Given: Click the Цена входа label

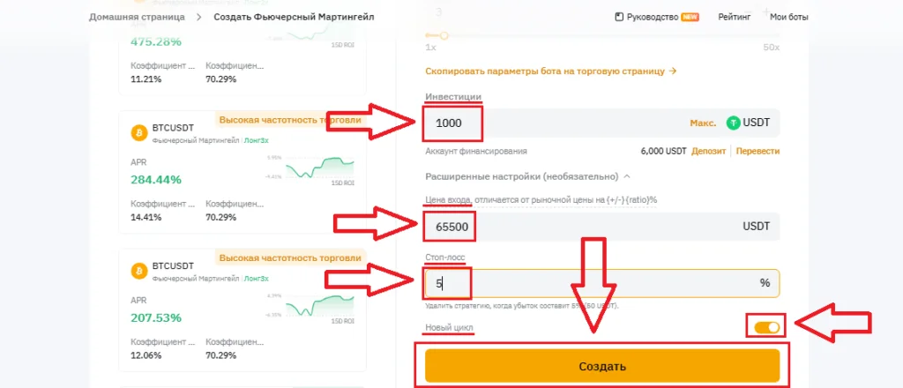Looking at the screenshot, I should click(x=448, y=200).
